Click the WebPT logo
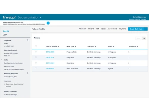149x112 pixels. [9, 17]
